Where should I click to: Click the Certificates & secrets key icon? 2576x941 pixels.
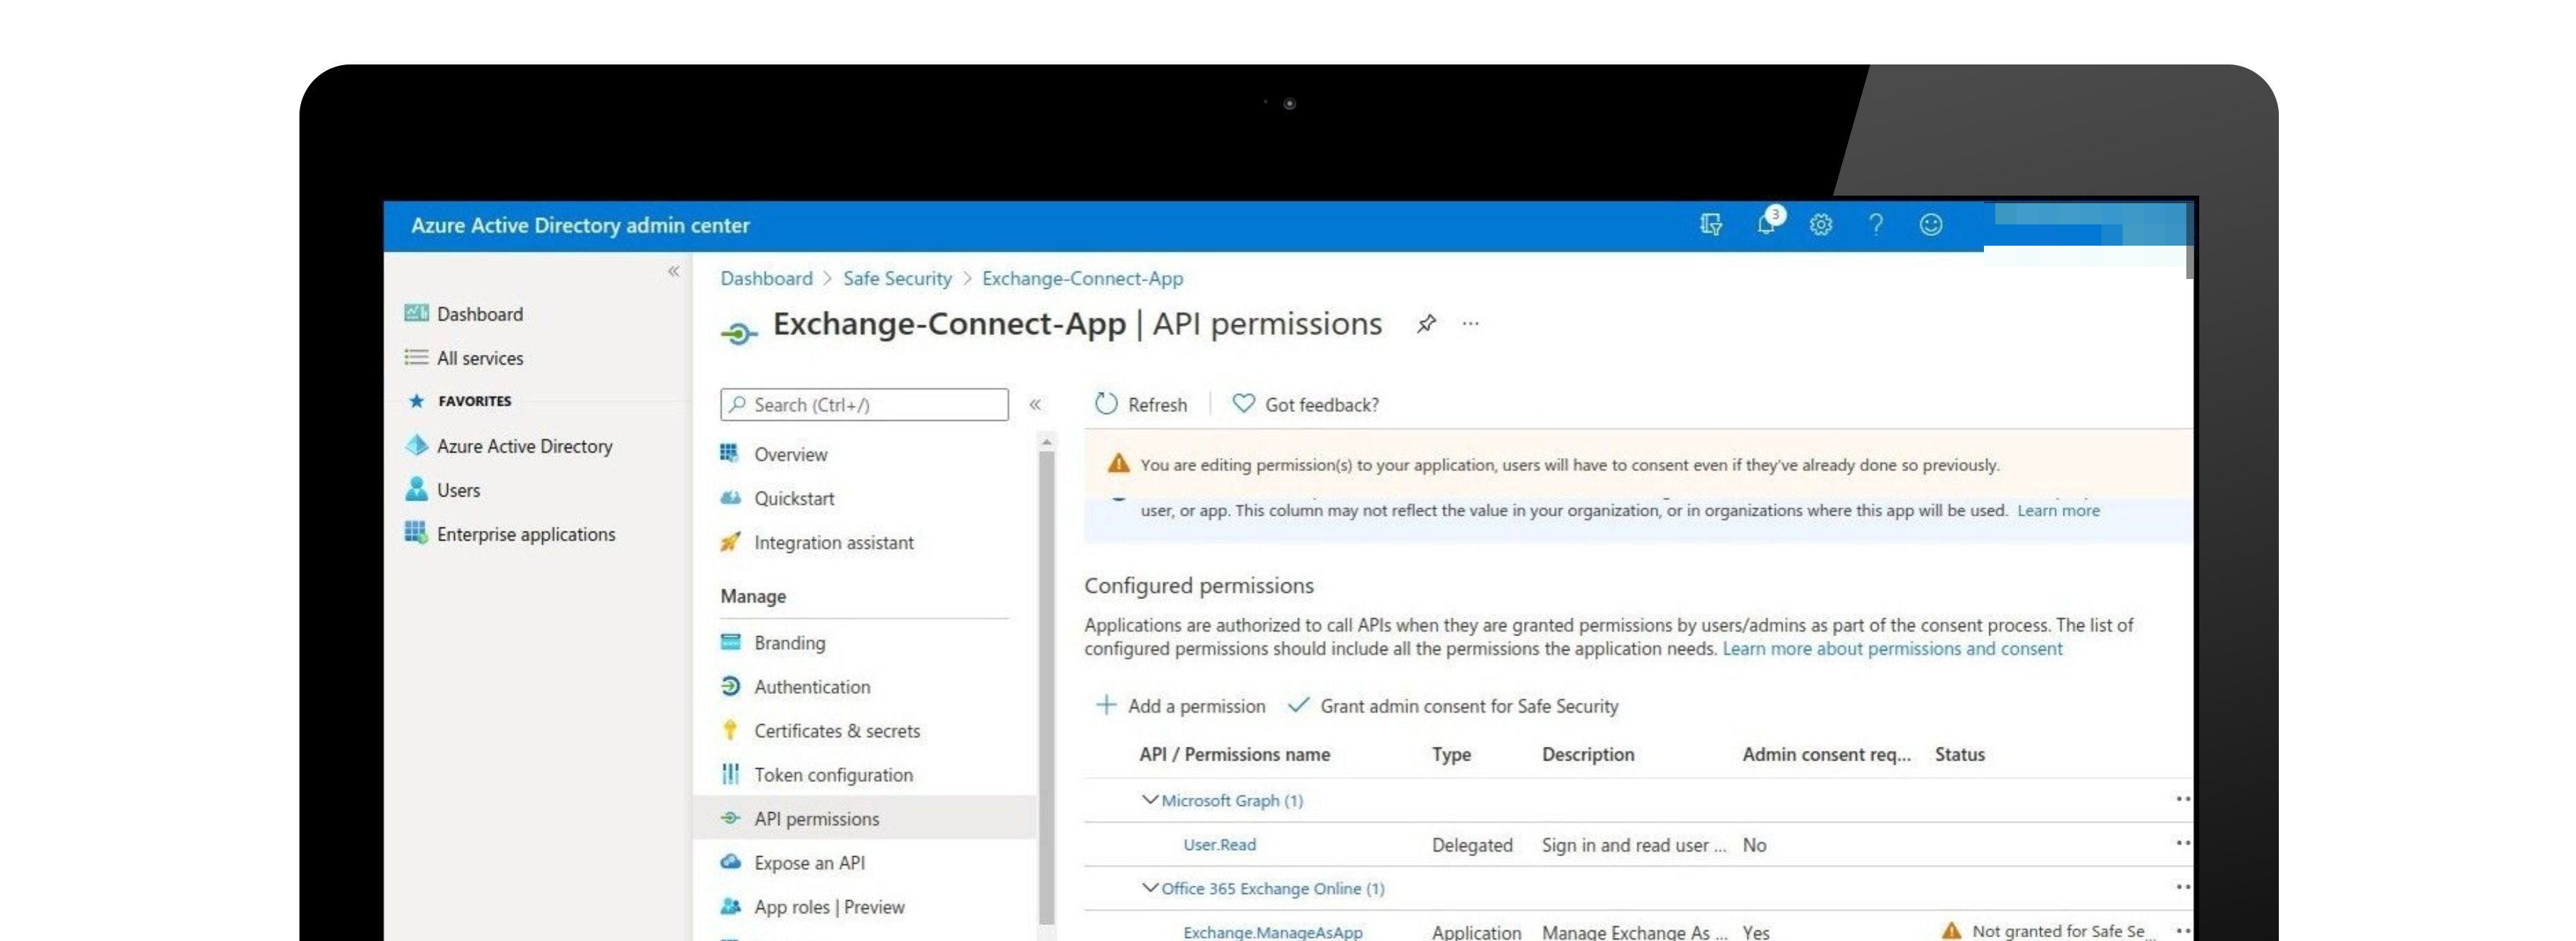click(x=730, y=730)
